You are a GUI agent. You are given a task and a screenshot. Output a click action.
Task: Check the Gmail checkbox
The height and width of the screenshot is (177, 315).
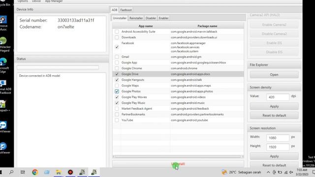coord(117,57)
